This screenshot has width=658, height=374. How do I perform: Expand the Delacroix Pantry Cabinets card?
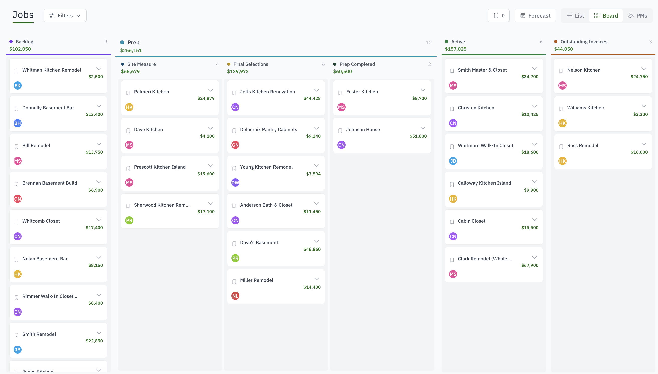point(317,128)
